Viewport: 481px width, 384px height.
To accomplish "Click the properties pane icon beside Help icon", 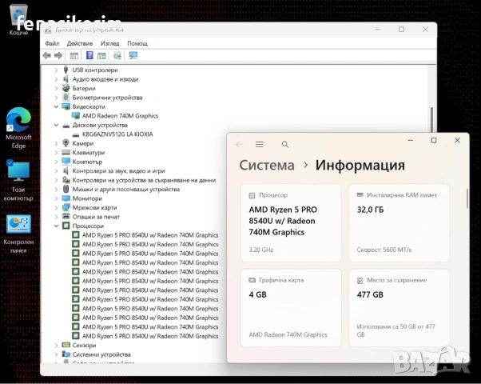I will point(101,56).
